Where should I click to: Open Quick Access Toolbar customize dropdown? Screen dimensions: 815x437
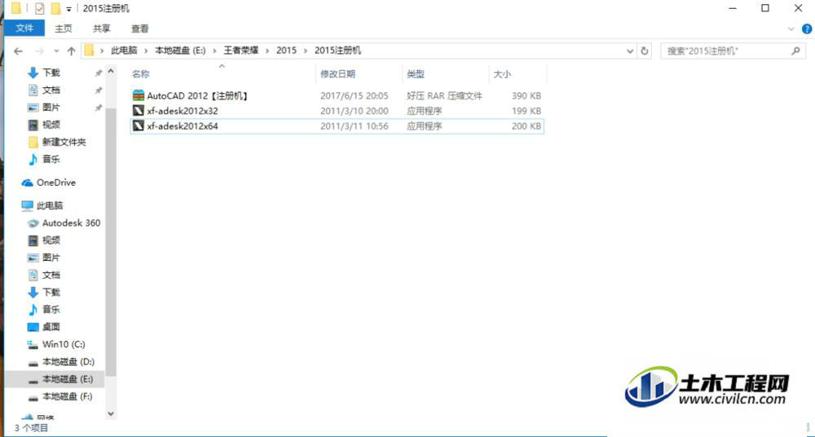click(68, 9)
